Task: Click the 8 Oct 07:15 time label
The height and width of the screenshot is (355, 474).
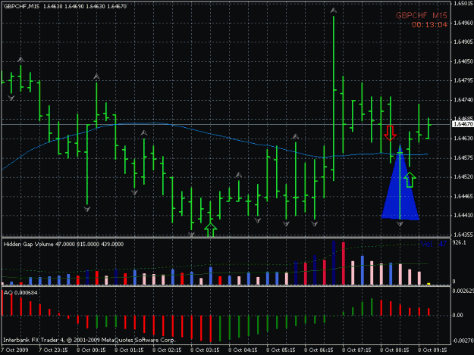Action: pos(356,350)
